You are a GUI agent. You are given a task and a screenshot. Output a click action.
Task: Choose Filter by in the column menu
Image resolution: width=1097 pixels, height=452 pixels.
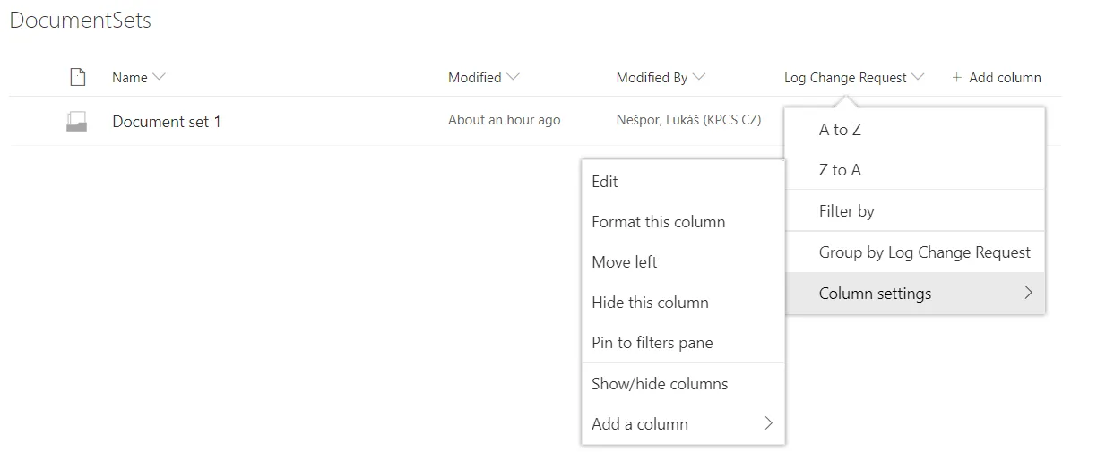click(x=846, y=211)
